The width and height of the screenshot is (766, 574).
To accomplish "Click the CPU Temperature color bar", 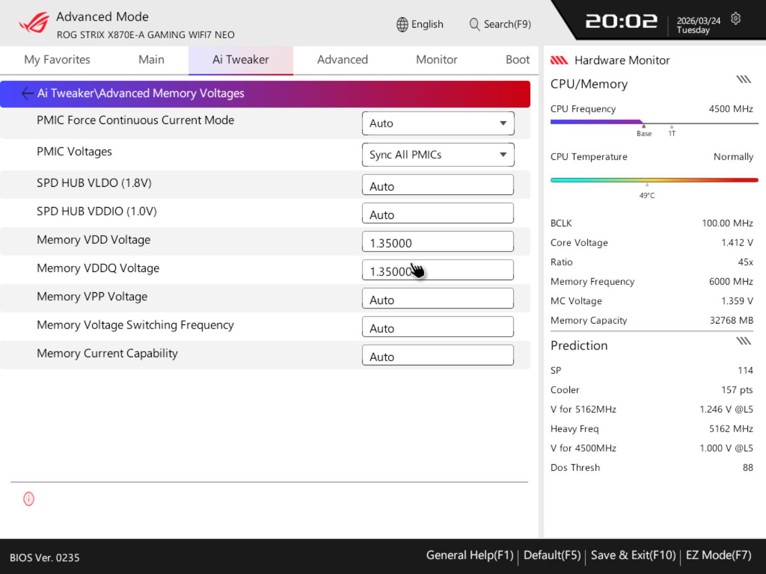I will 654,180.
